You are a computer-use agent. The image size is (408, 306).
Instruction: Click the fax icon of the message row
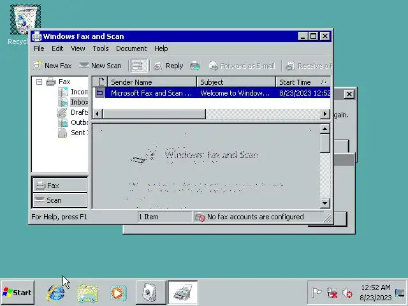(99, 92)
